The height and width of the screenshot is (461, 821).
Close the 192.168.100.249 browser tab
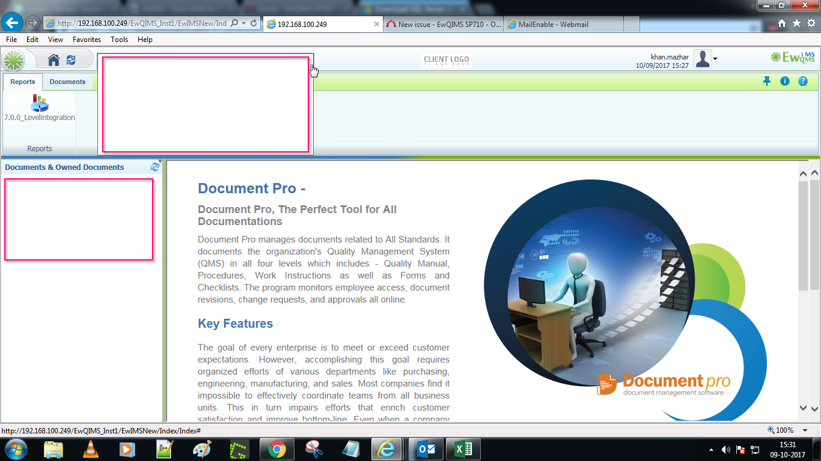tap(377, 25)
